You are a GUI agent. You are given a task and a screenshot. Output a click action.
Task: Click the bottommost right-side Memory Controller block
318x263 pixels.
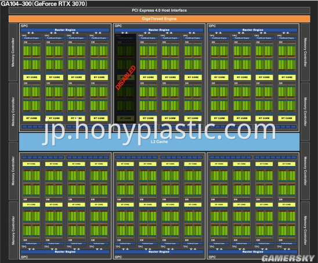(305, 230)
